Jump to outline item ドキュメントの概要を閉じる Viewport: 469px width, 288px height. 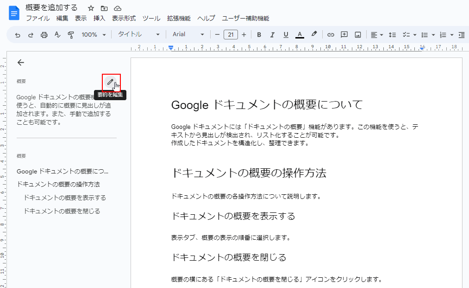[62, 211]
